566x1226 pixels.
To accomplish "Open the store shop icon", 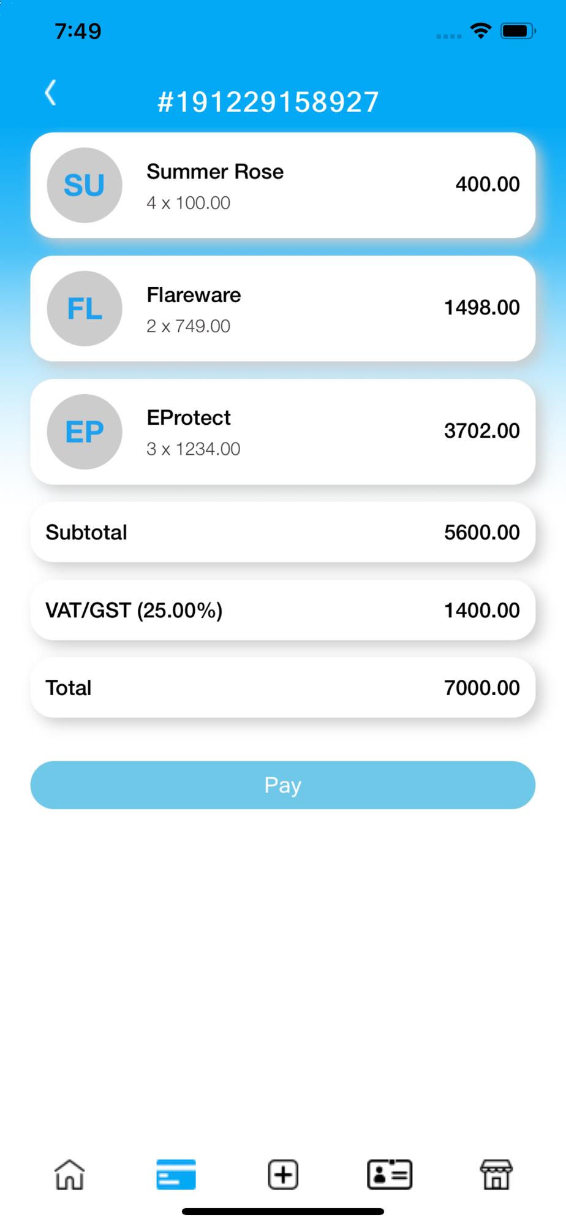I will tap(496, 1175).
